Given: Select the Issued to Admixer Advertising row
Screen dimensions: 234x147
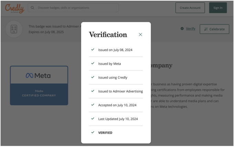Looking at the screenshot, I should click(115, 91).
